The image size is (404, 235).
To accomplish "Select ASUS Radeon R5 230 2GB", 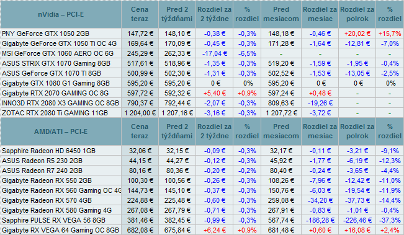I will 42,161.
